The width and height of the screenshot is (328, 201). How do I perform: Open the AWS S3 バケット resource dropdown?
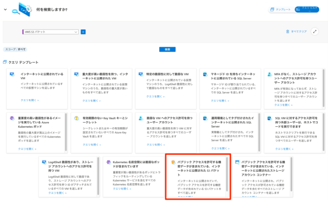tap(51, 32)
